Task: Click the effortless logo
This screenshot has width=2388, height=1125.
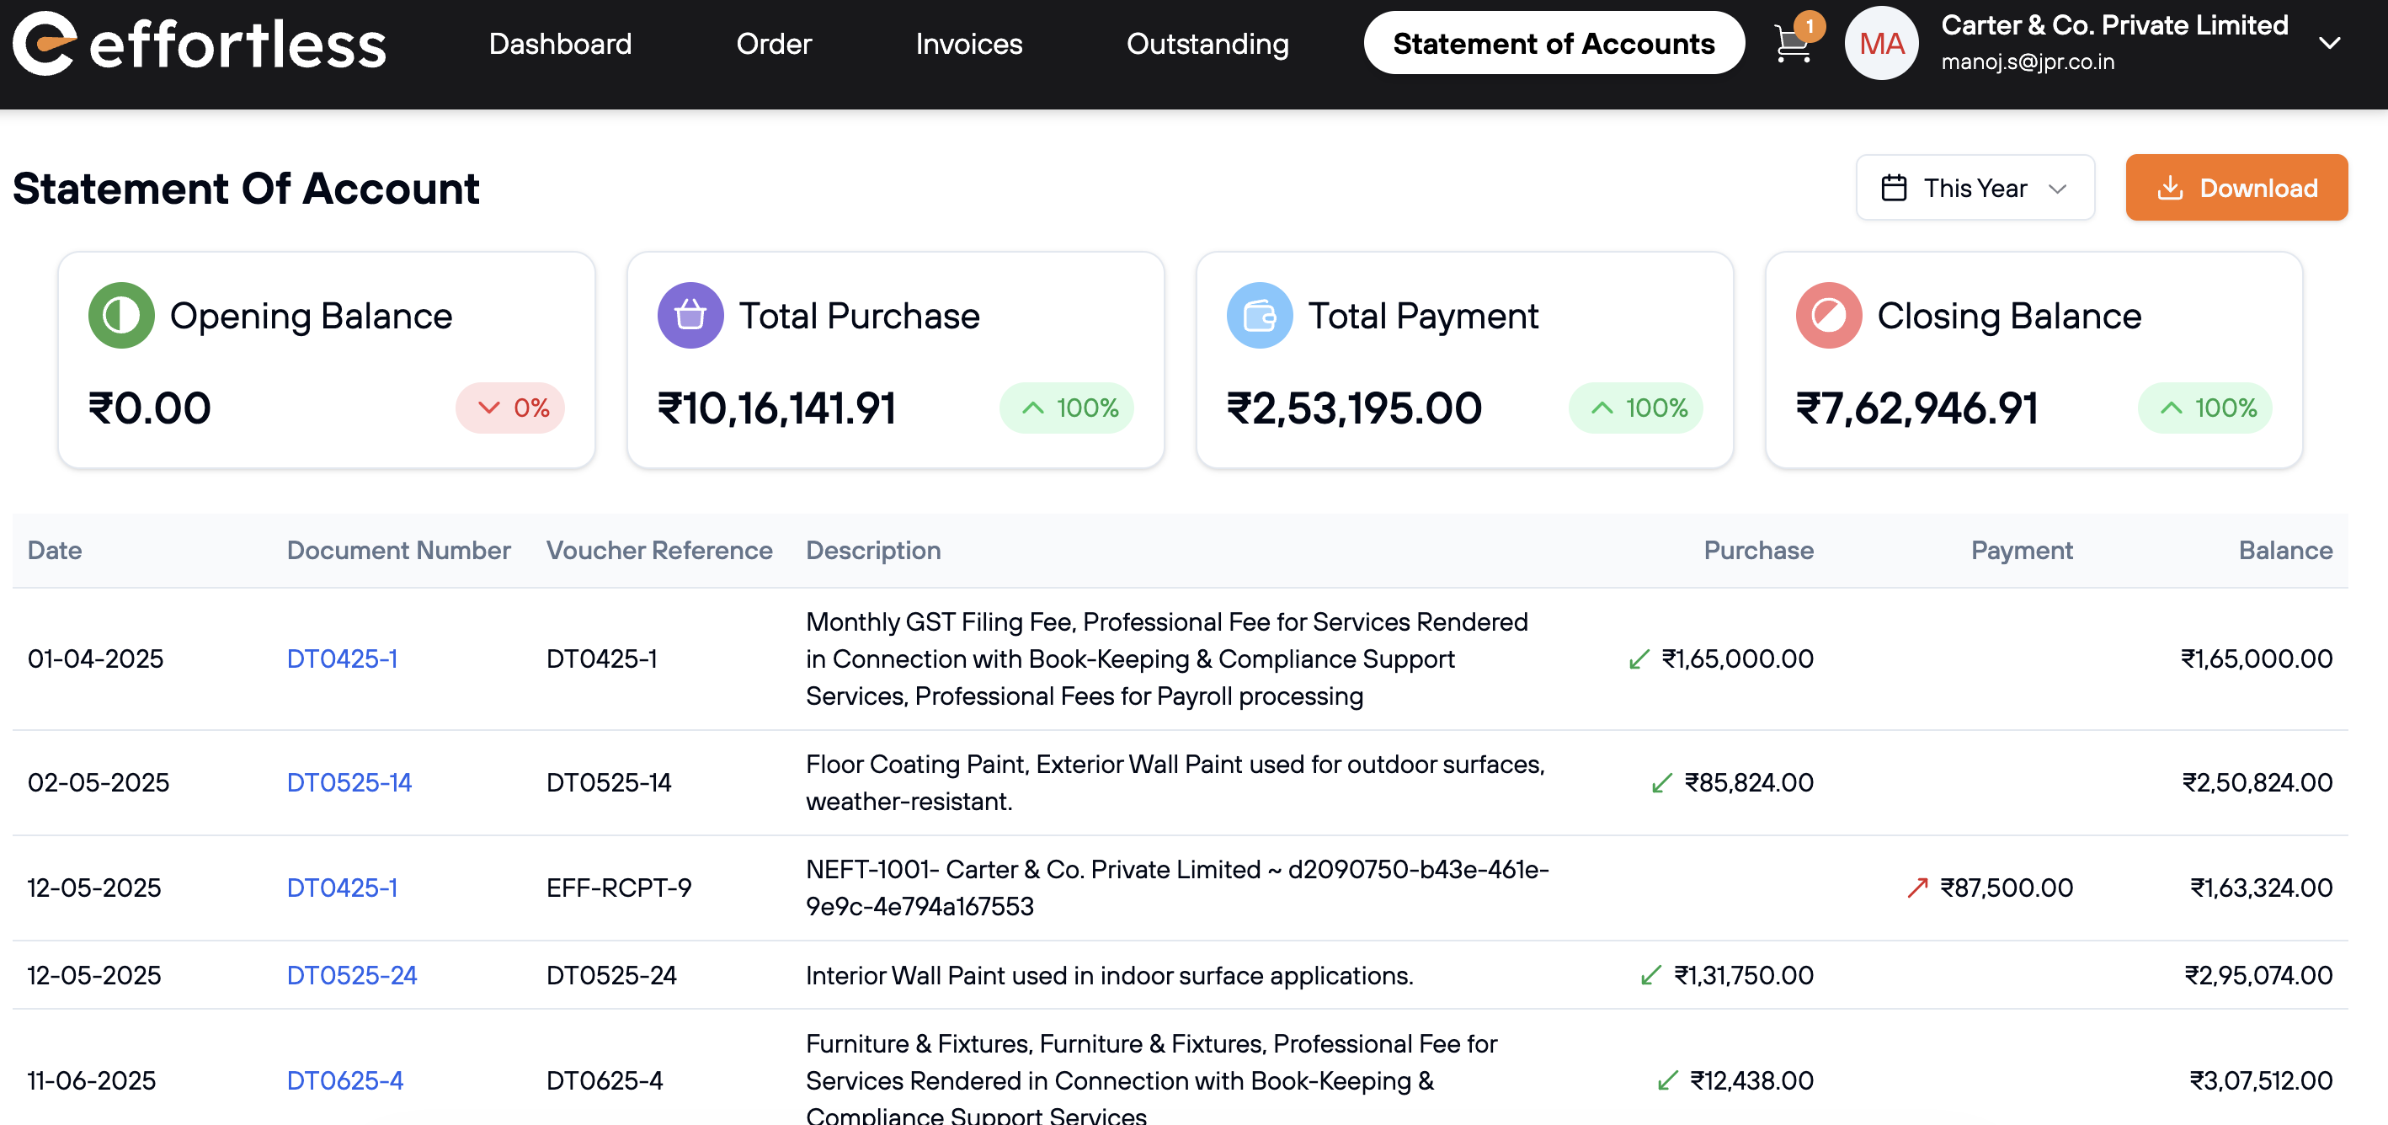Action: click(200, 44)
